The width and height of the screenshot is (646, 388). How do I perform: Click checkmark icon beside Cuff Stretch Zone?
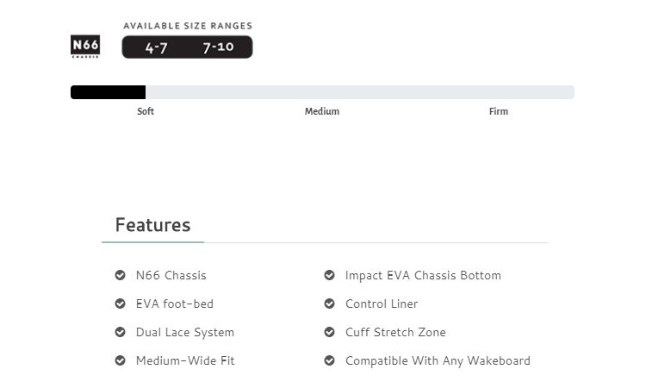point(329,332)
